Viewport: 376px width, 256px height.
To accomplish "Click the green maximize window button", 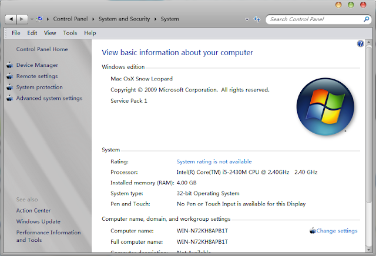I will pyautogui.click(x=351, y=5).
